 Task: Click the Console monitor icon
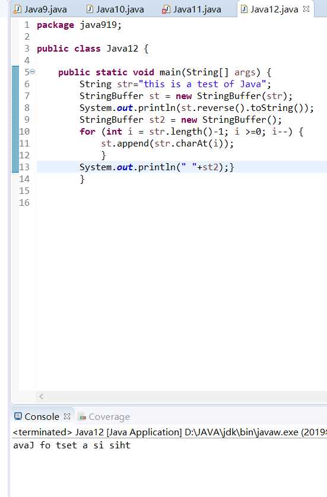(x=18, y=416)
